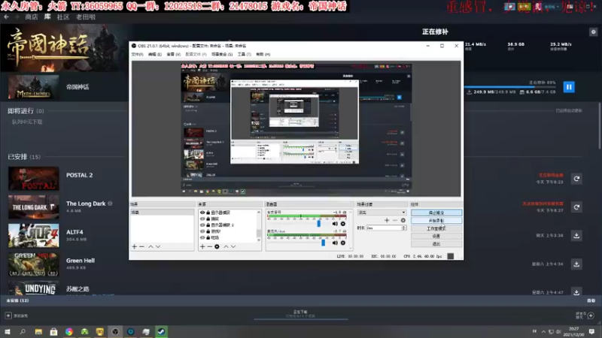Open 配置文件(P) menu in OBS
The image size is (602, 338).
196,54
